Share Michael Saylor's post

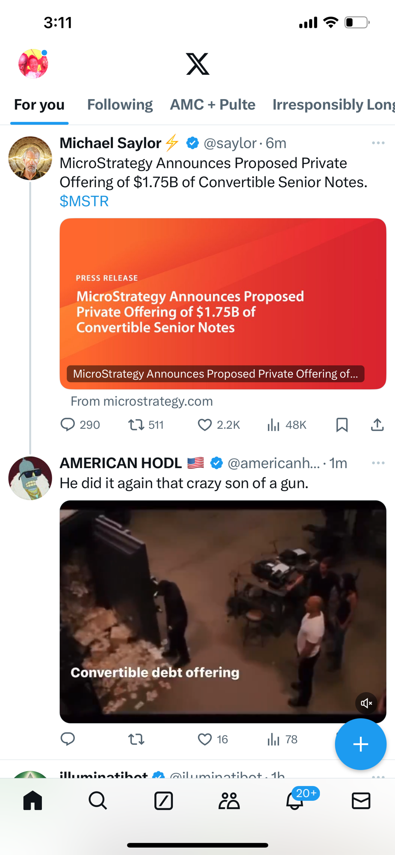pyautogui.click(x=377, y=425)
